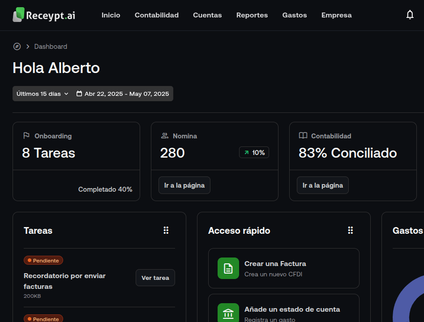Click the calendar icon in date range
The height and width of the screenshot is (322, 424).
[79, 94]
